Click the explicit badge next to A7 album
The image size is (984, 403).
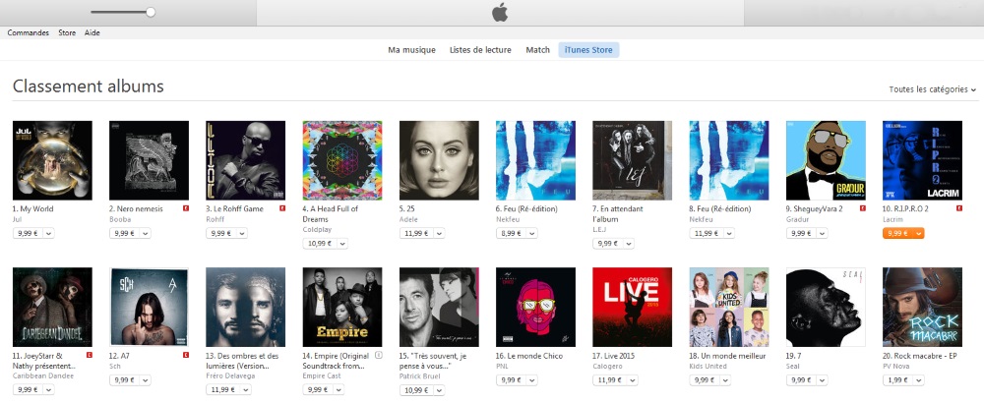coord(186,355)
